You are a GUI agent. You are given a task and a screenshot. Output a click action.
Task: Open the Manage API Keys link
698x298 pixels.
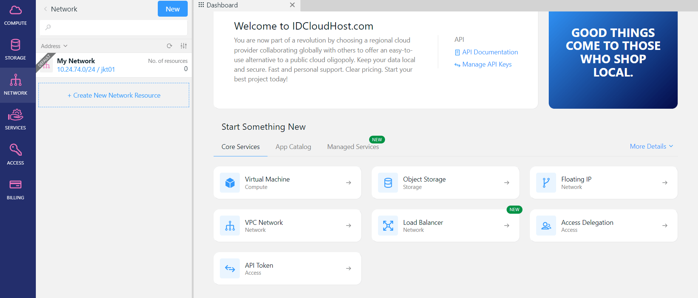[487, 64]
